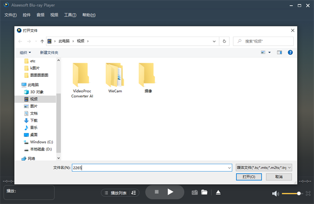Open the 工具(T) menu
Viewport: 314px width, 204px height.
70,15
